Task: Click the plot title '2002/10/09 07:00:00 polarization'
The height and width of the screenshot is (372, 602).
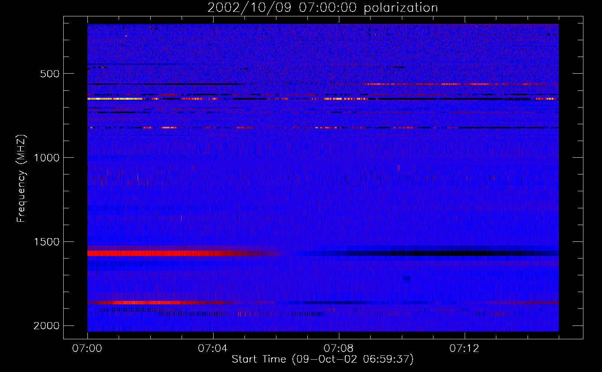Action: click(x=323, y=7)
